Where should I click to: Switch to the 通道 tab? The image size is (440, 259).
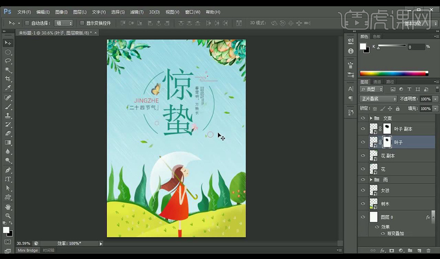377,82
